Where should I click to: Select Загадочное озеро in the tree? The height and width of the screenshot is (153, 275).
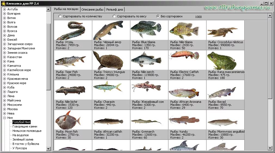click(x=20, y=44)
